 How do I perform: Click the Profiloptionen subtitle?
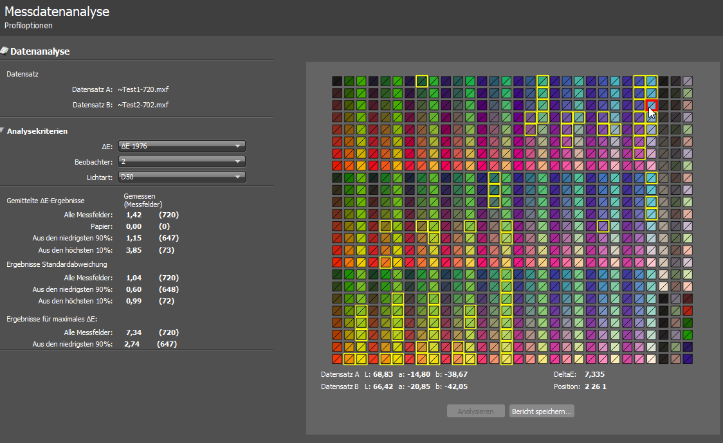click(28, 26)
